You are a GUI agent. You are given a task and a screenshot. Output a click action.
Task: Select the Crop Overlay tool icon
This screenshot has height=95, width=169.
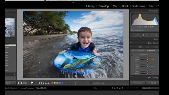(x=133, y=35)
